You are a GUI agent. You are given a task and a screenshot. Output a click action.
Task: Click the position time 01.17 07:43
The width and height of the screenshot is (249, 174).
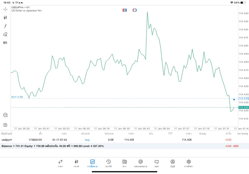[60, 140]
